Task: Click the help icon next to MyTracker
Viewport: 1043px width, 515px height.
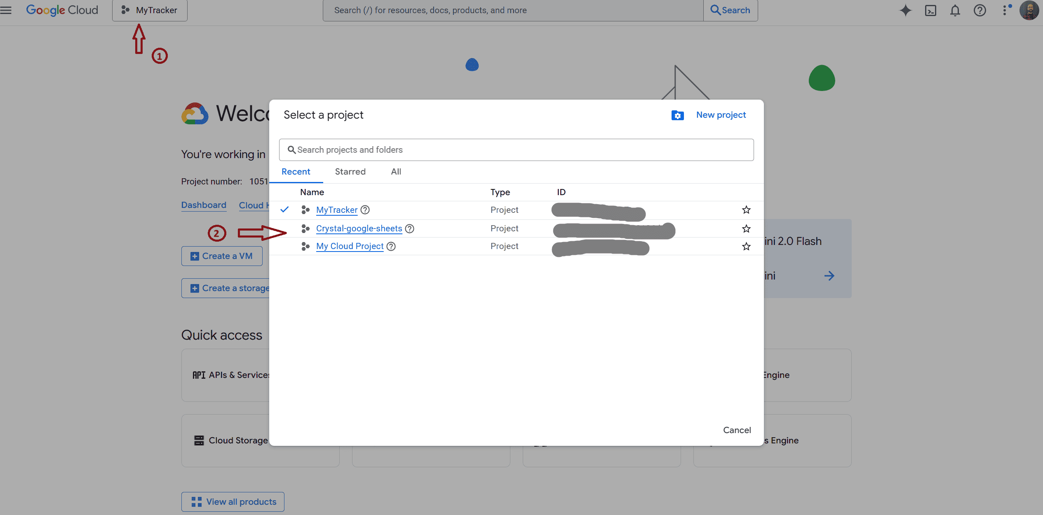Action: point(365,210)
